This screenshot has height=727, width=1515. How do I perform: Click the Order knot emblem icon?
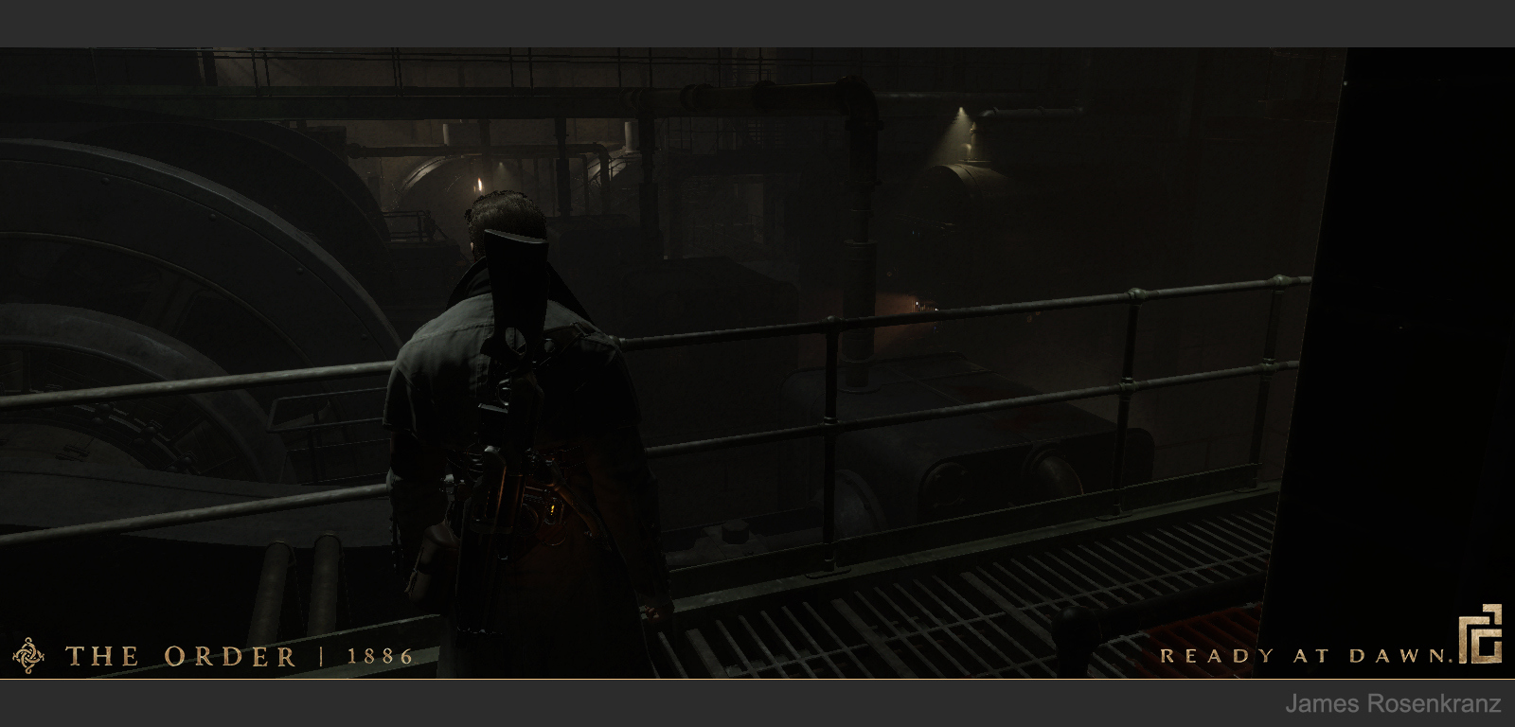28,655
